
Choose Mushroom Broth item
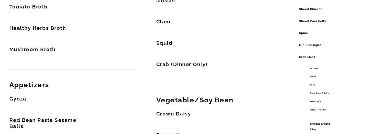pyautogui.click(x=32, y=50)
